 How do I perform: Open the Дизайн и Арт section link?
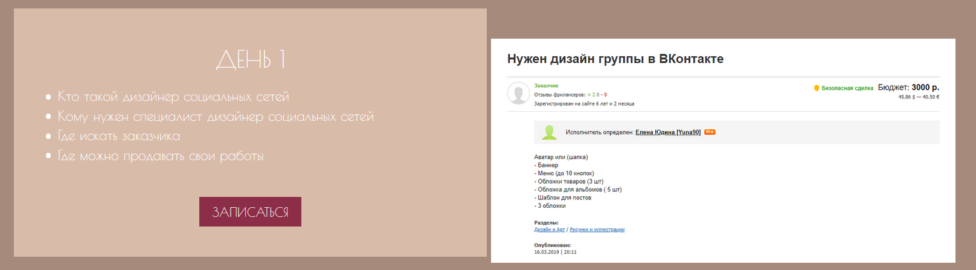550,230
